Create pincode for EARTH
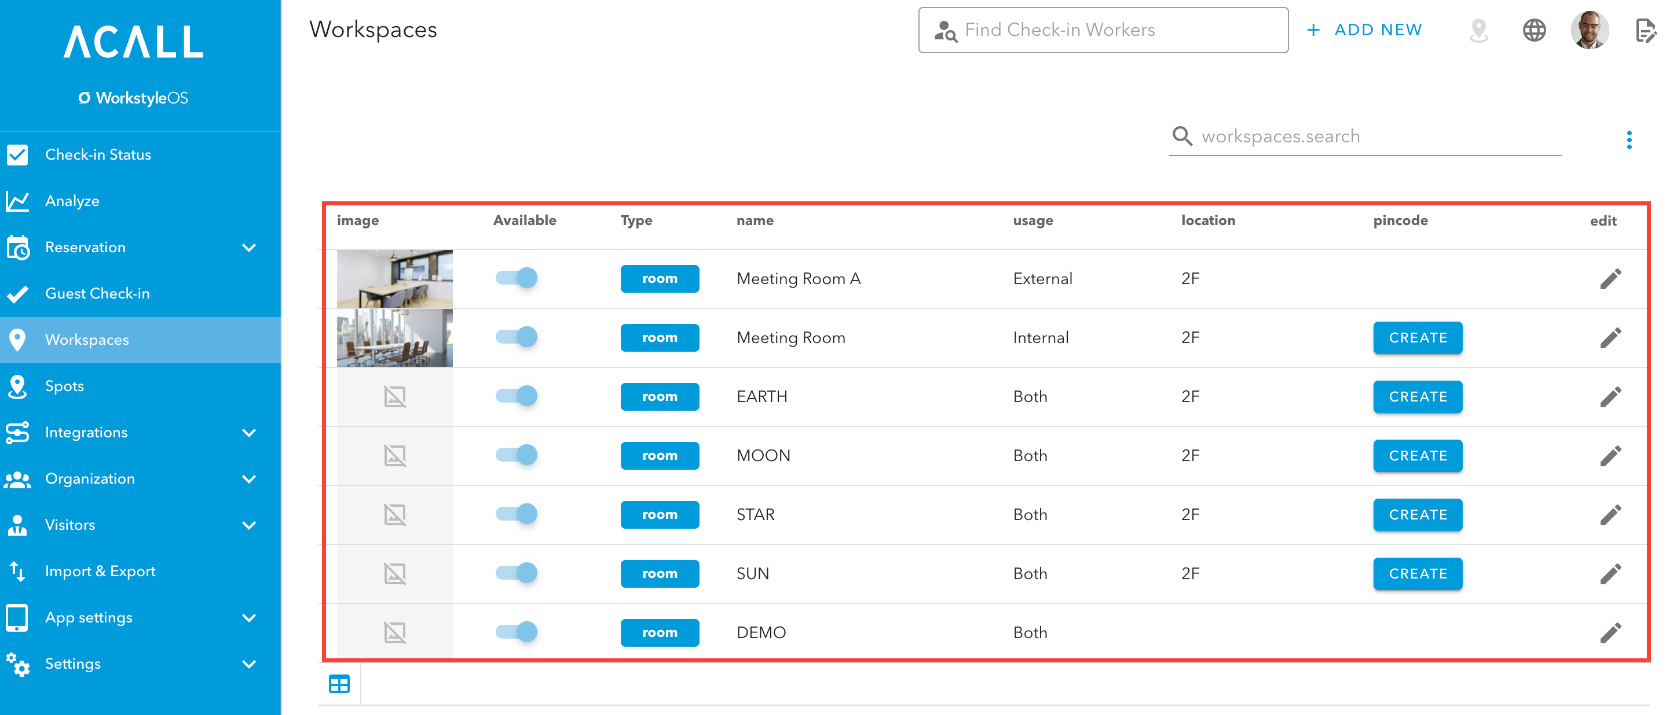1677x715 pixels. (x=1417, y=397)
